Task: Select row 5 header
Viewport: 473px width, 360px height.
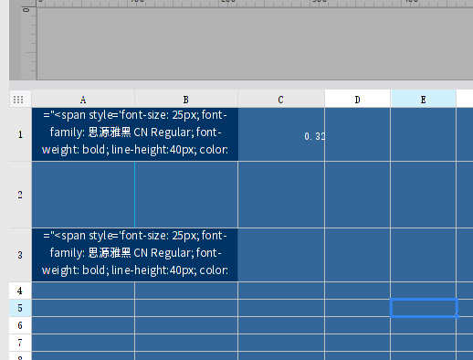Action: click(x=20, y=308)
